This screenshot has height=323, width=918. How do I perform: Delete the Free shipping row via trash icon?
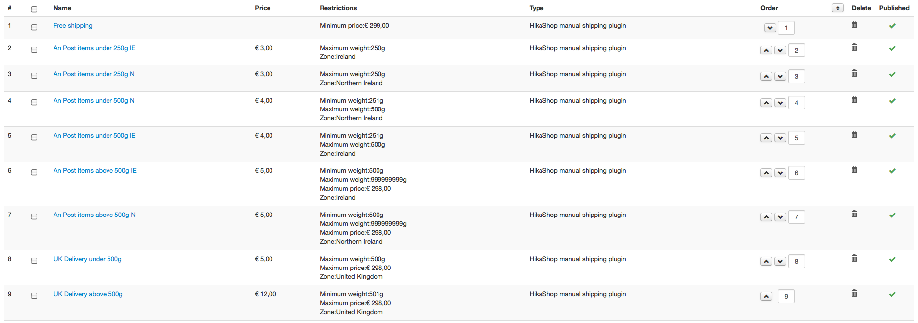coord(854,25)
